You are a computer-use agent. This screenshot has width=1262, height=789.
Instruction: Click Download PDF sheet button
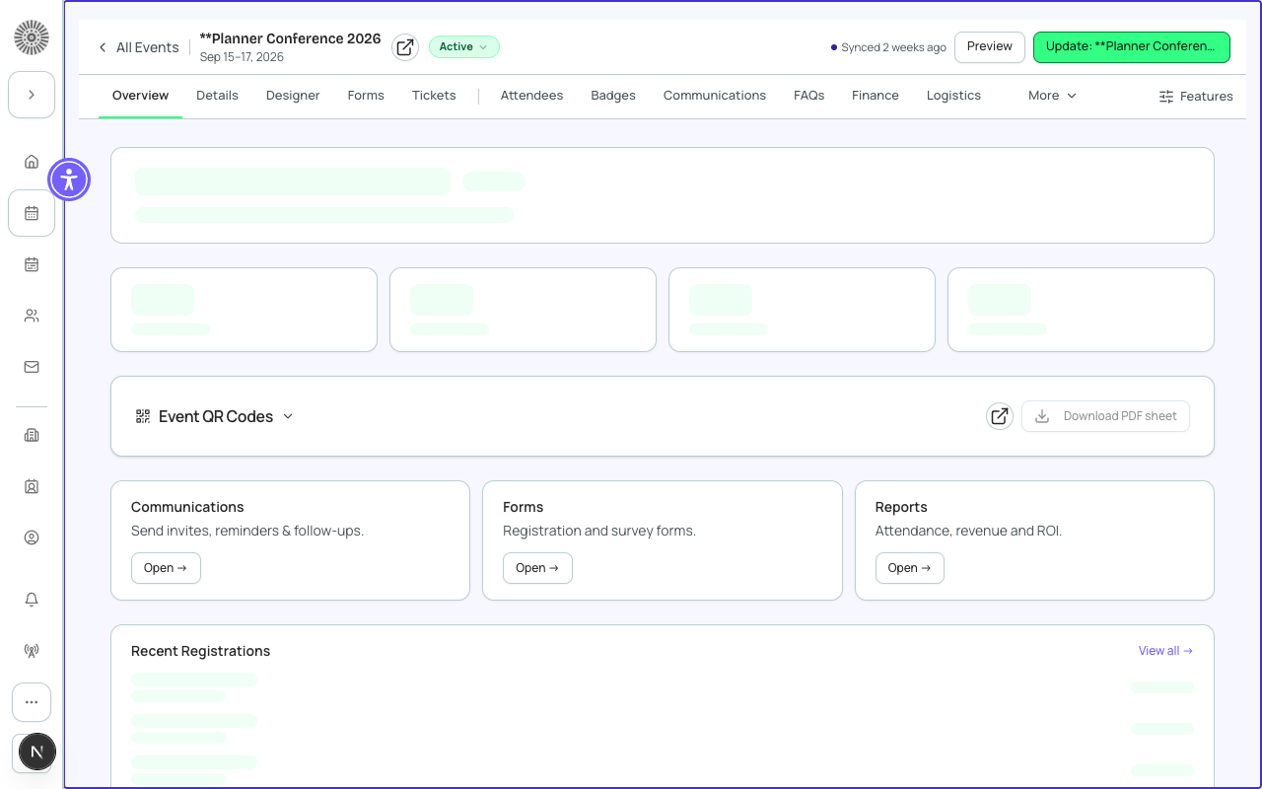point(1105,416)
